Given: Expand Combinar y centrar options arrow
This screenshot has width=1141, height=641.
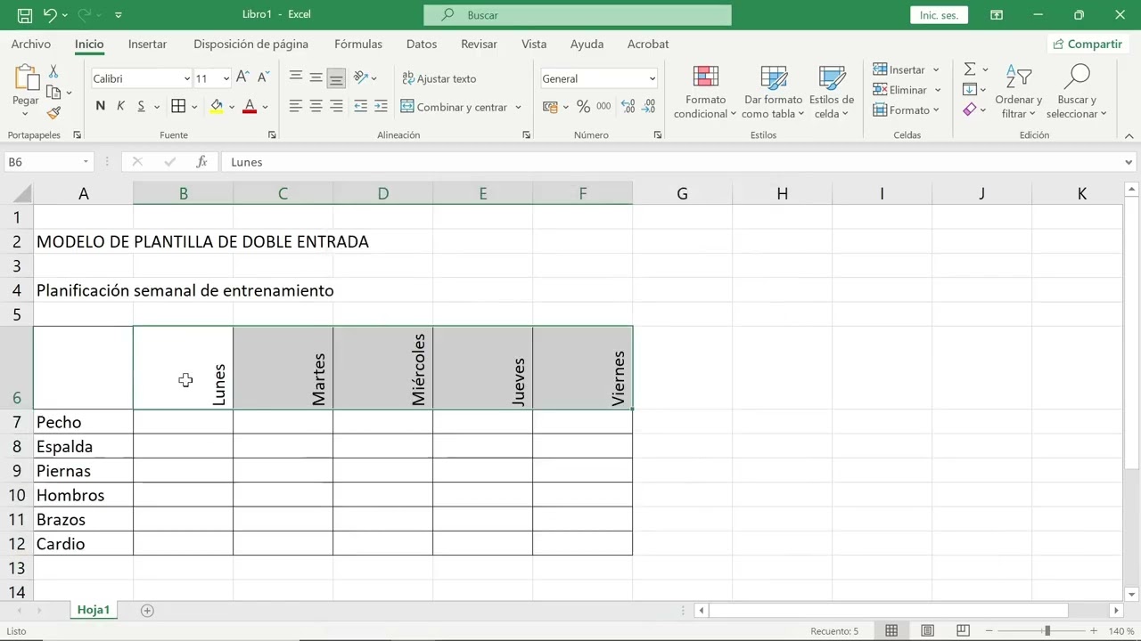Looking at the screenshot, I should 518,107.
